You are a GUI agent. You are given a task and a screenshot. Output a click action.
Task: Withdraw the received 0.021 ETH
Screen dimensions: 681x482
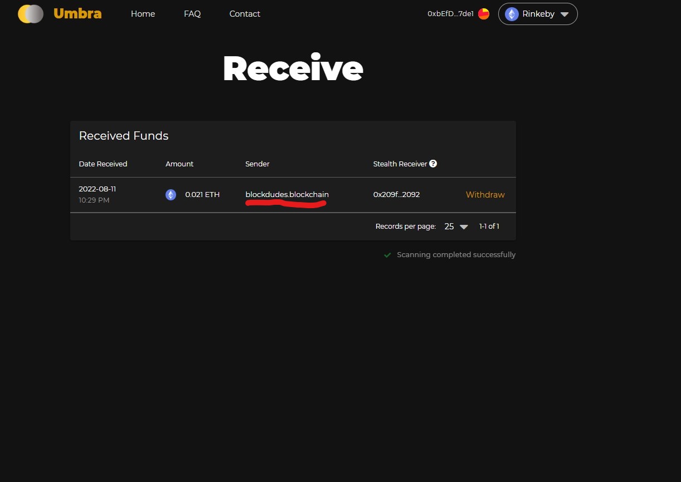484,194
